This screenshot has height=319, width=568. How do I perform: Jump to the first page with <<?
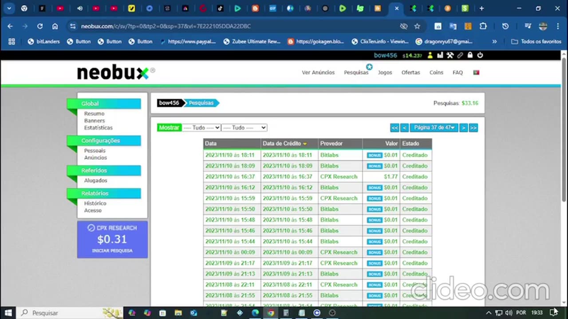[x=394, y=128]
